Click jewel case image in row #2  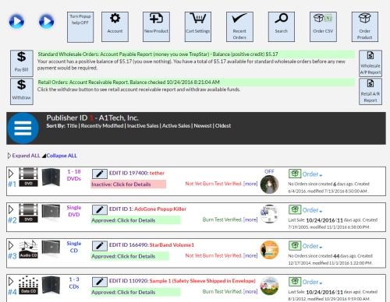(x=51, y=213)
